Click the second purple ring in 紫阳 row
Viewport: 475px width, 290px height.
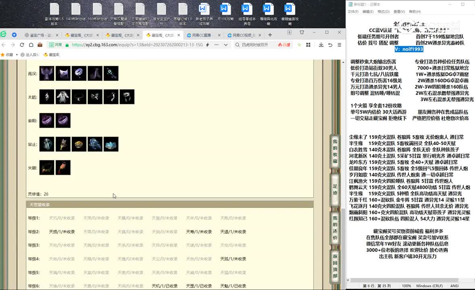coord(63,120)
